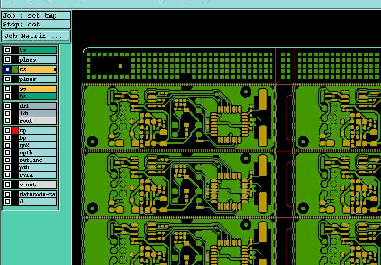Select the cvia layer name
381x265 pixels.
pos(38,175)
